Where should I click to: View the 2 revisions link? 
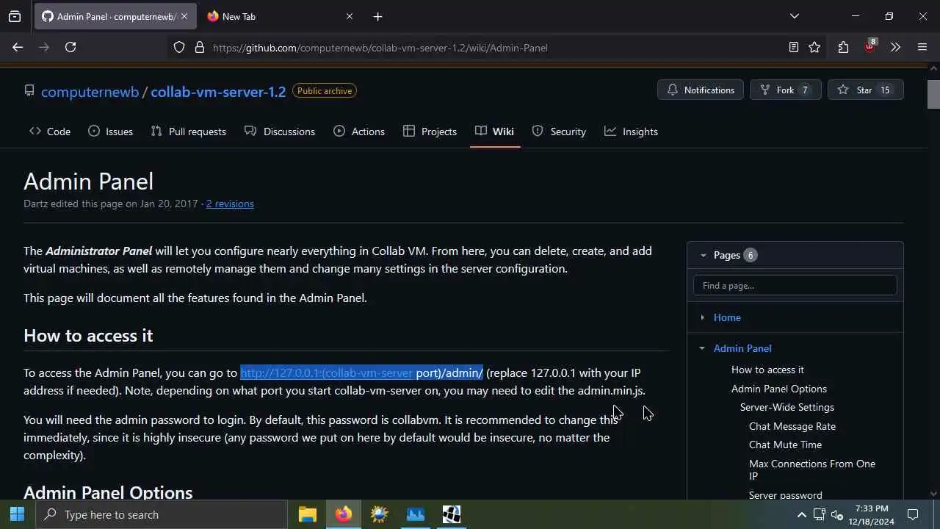[x=230, y=204]
